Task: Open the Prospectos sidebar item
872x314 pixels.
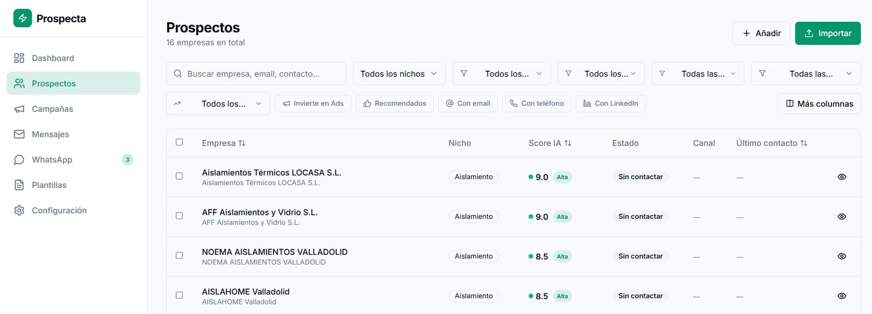Action: [x=73, y=83]
